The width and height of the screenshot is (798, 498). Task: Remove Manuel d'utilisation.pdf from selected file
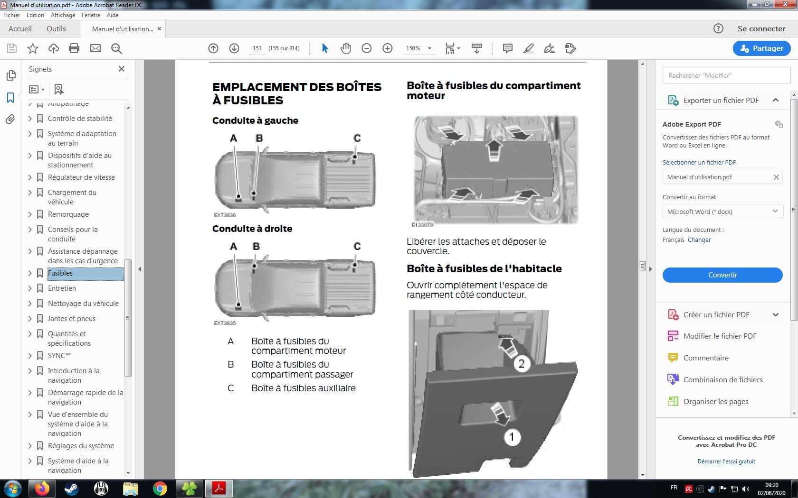[776, 177]
